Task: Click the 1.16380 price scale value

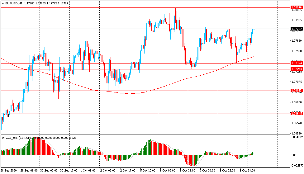Action: coord(297,133)
